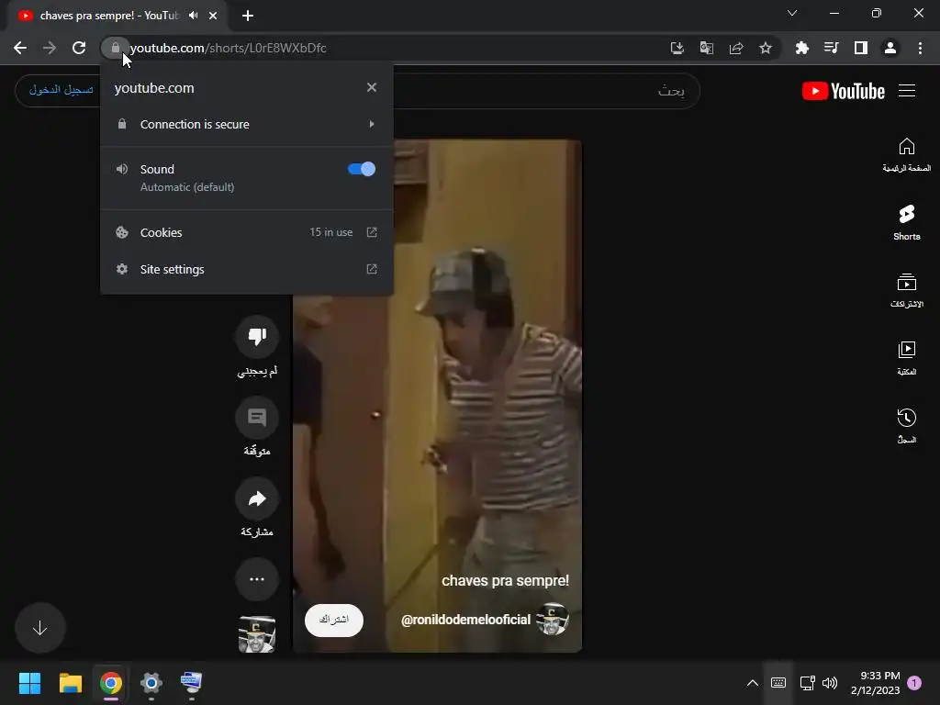Viewport: 940px width, 705px height.
Task: Go to YouTube Home in sidebar
Action: point(906,155)
